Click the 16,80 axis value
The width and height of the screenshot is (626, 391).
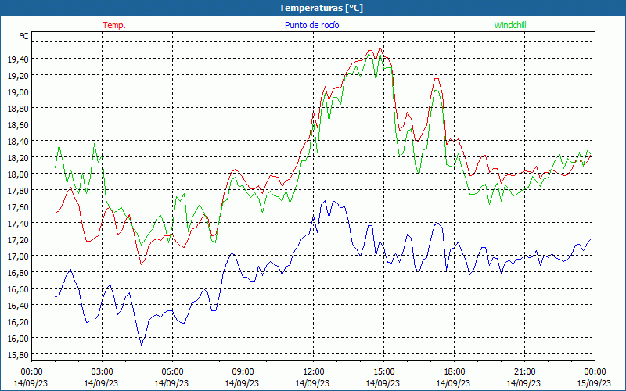[x=18, y=272]
